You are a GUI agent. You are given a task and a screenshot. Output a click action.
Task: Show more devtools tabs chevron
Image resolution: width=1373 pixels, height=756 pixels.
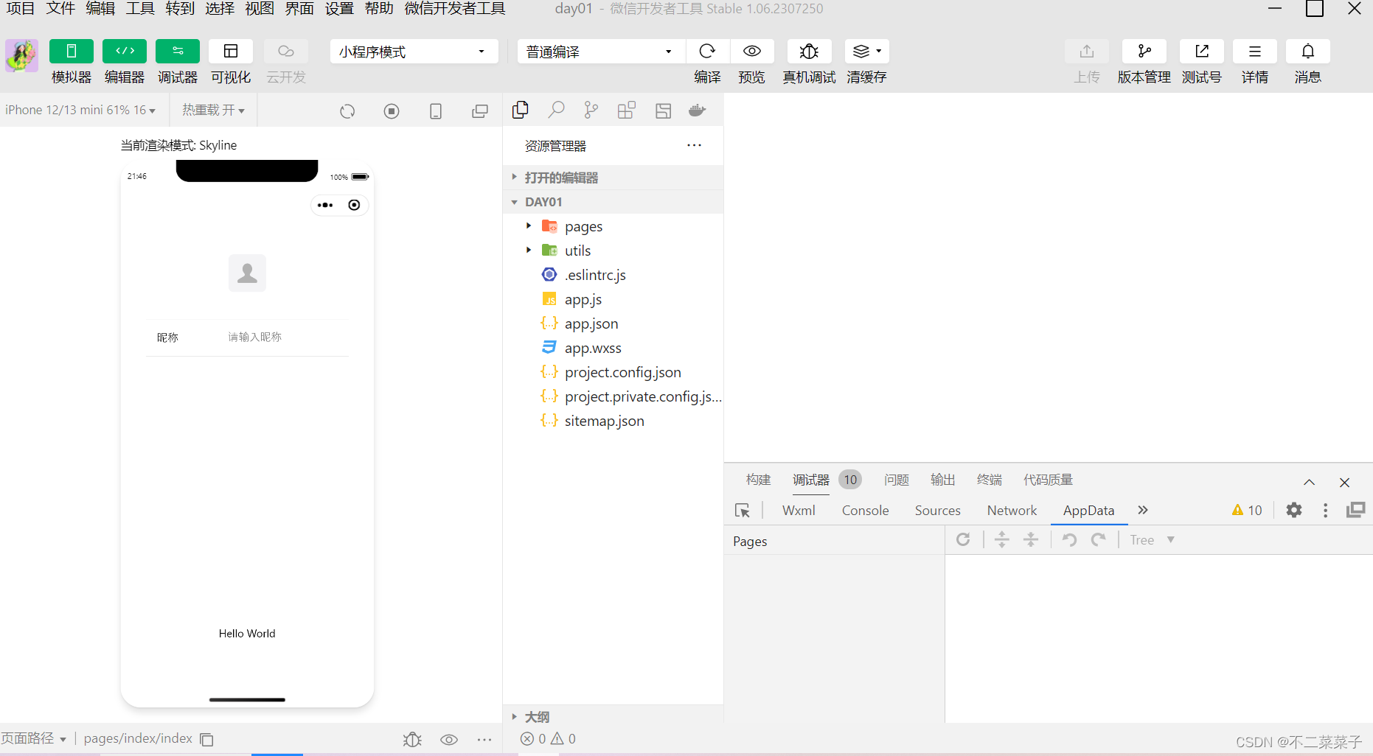click(x=1143, y=510)
